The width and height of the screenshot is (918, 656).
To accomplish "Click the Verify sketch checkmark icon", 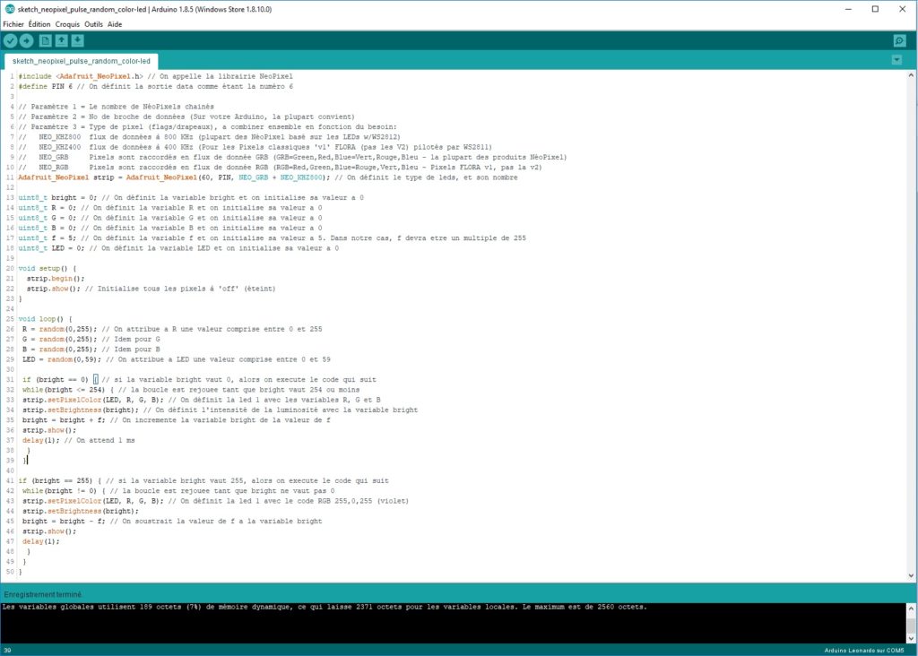I will pos(10,40).
